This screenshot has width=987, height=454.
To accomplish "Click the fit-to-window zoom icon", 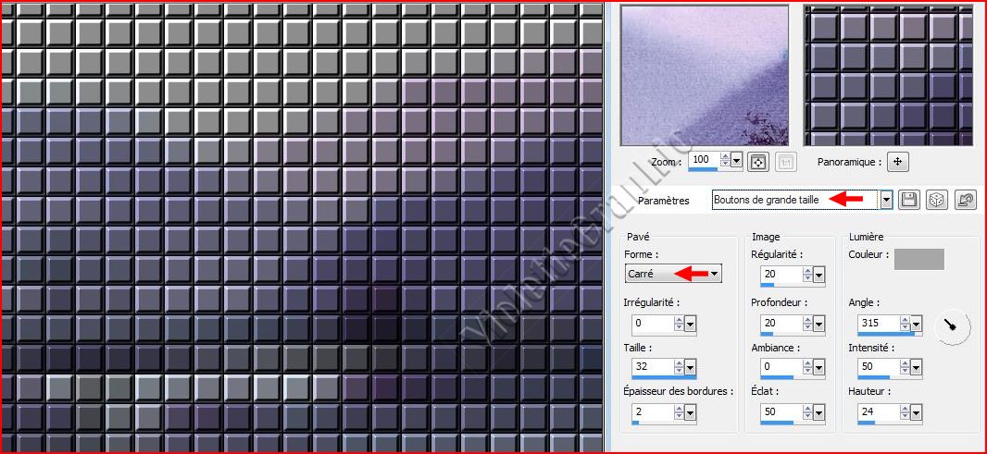I will pyautogui.click(x=758, y=162).
